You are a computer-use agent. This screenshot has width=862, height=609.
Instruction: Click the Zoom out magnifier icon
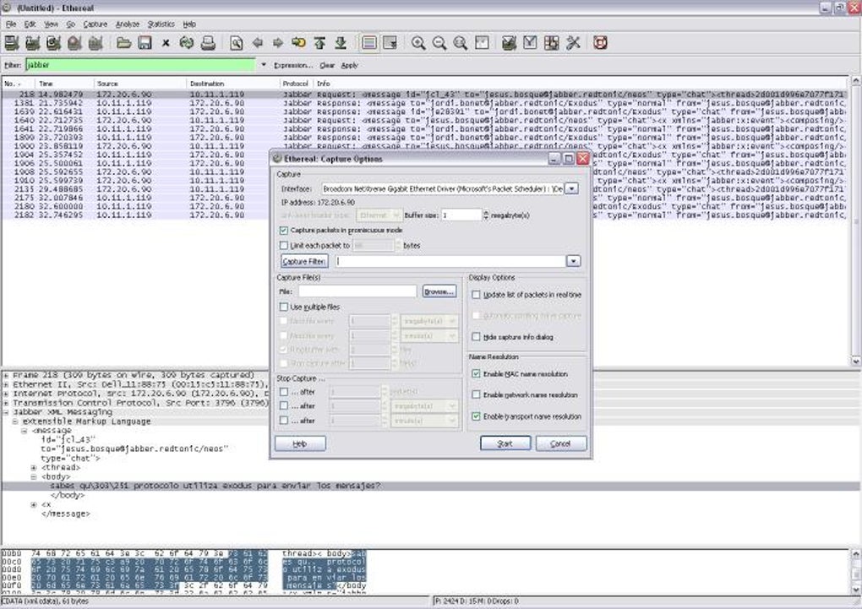pos(439,43)
